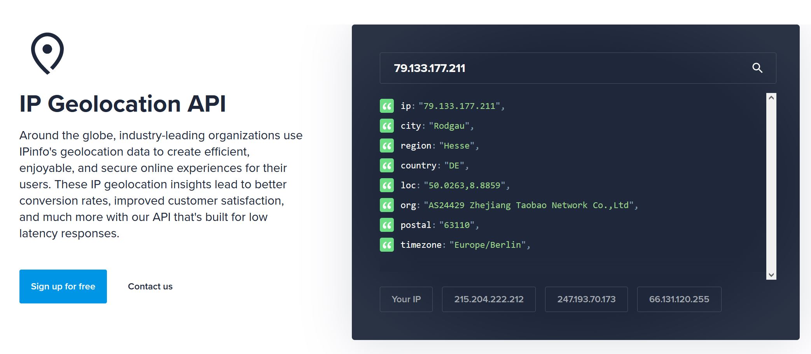Screen dimensions: 811x354
Task: Load sample IP 215.204.222.212
Action: (x=489, y=299)
